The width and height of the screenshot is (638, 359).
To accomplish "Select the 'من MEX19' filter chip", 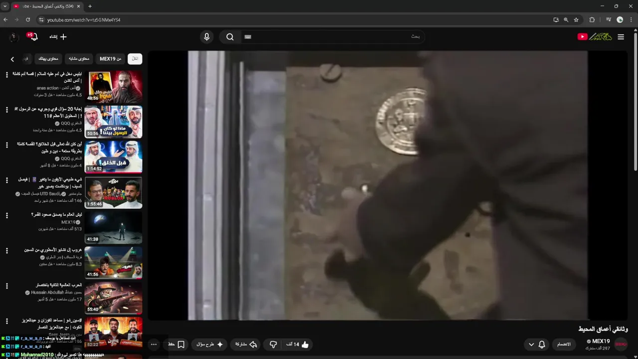I will pos(111,59).
